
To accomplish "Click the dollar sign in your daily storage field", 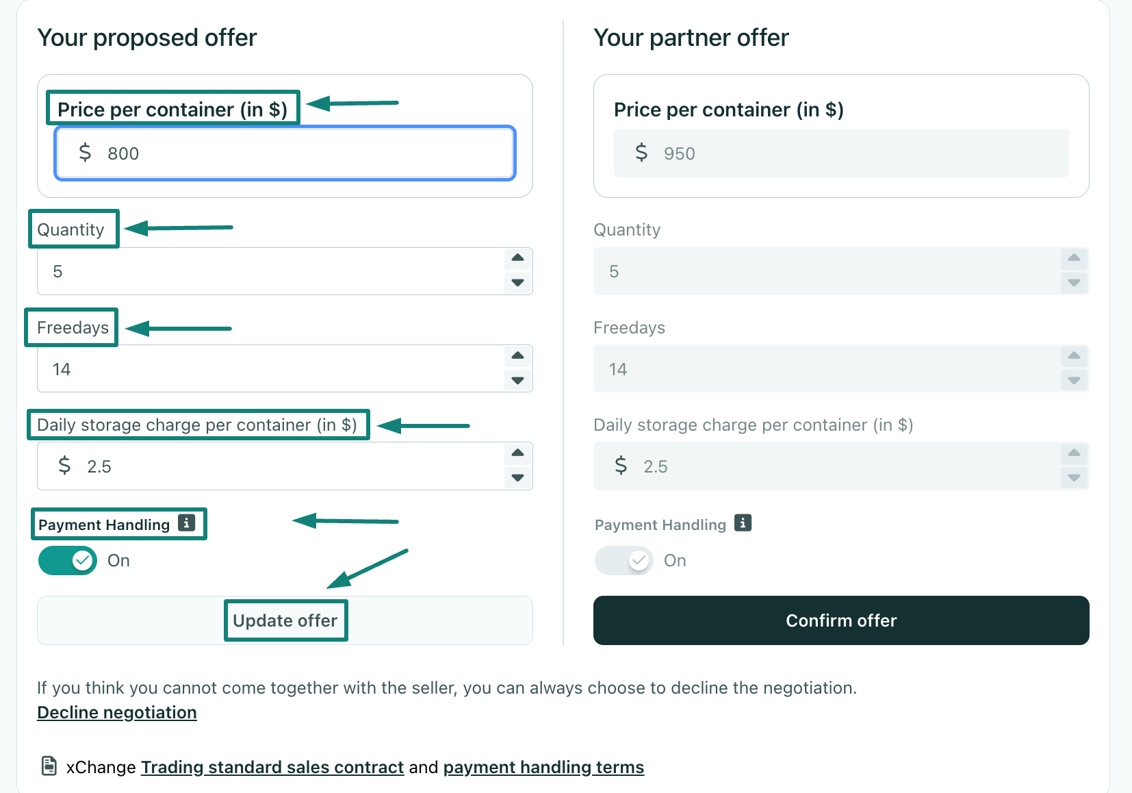I will coord(64,466).
